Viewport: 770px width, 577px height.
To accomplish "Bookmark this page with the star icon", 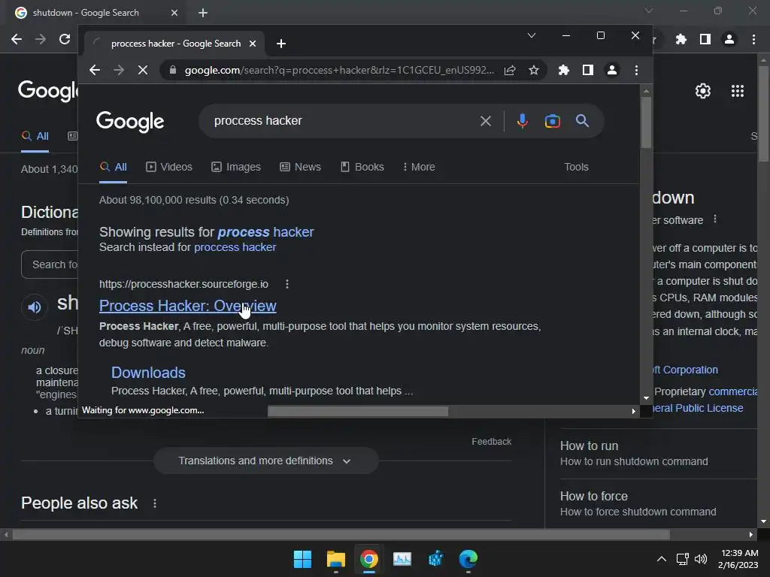I will pos(534,70).
